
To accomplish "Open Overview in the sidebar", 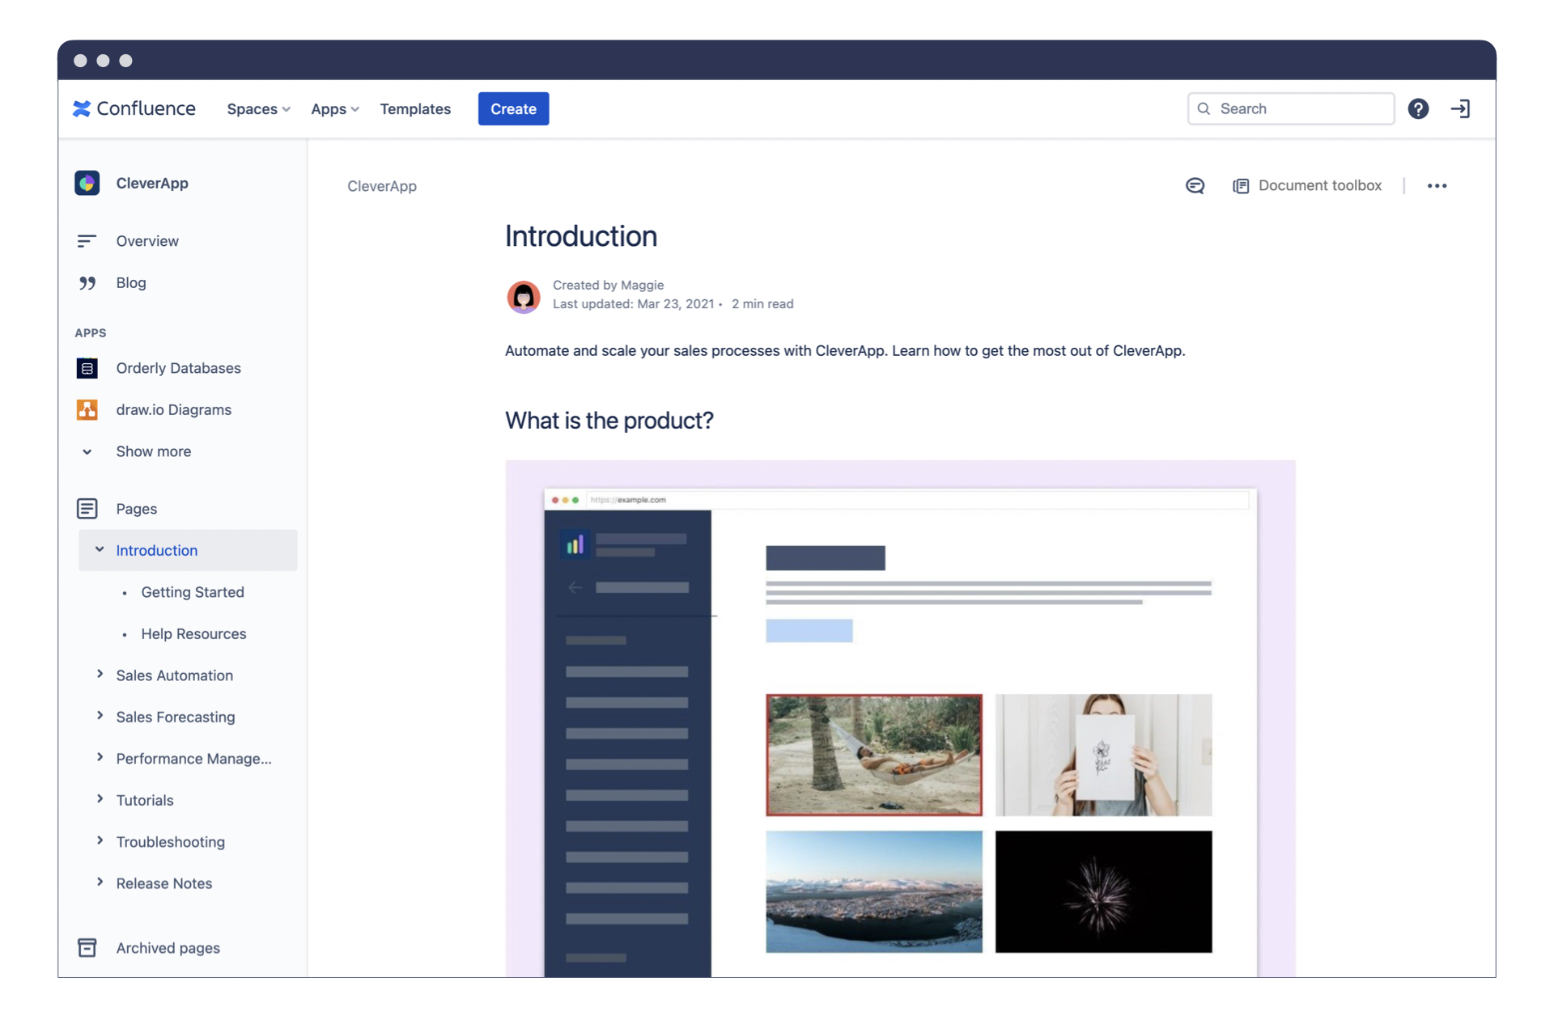I will click(x=147, y=241).
